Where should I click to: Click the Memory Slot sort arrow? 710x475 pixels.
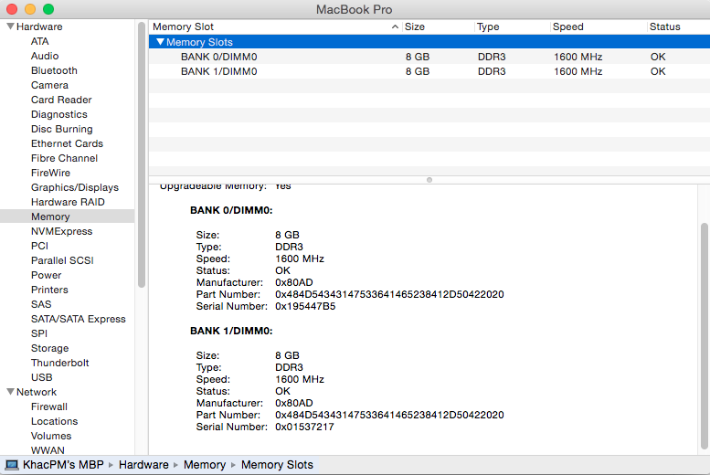[x=395, y=26]
